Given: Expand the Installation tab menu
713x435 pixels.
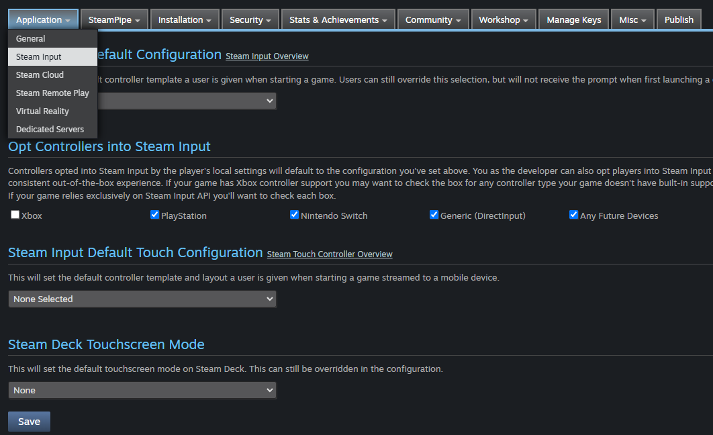Looking at the screenshot, I should (x=185, y=19).
